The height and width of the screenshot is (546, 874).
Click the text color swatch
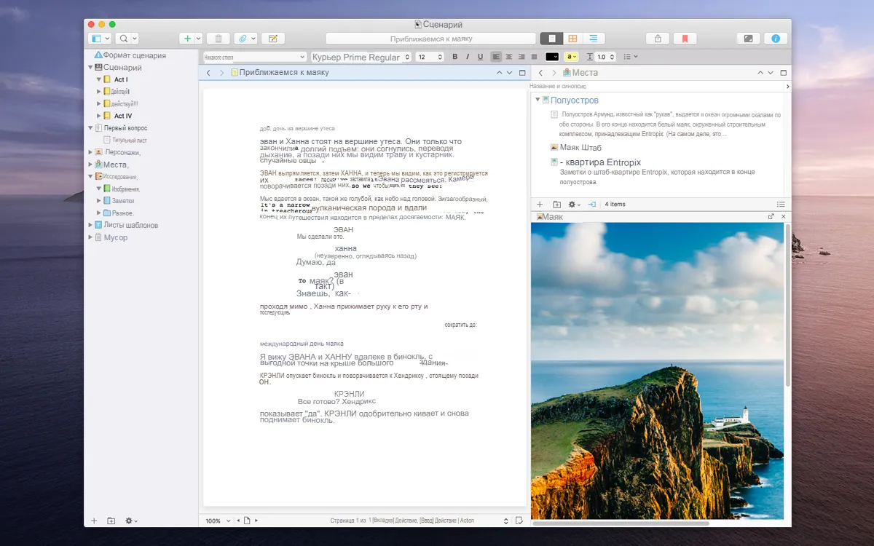pyautogui.click(x=551, y=56)
